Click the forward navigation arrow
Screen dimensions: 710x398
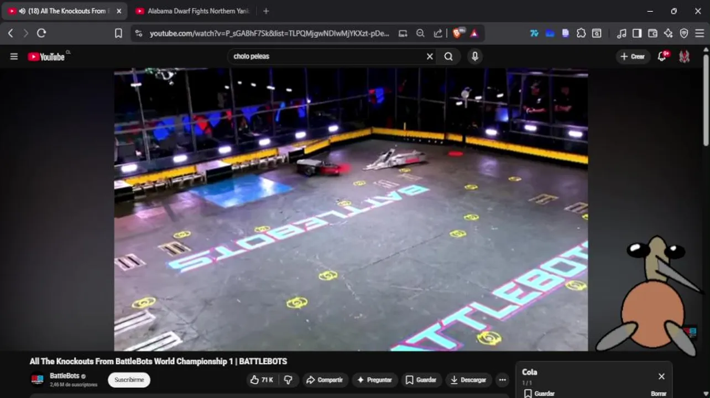coord(25,33)
